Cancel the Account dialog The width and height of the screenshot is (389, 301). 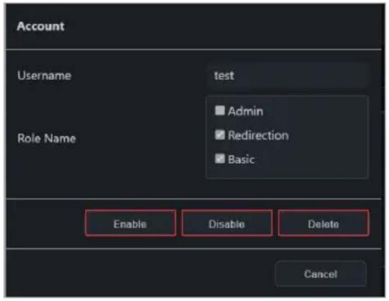[321, 274]
